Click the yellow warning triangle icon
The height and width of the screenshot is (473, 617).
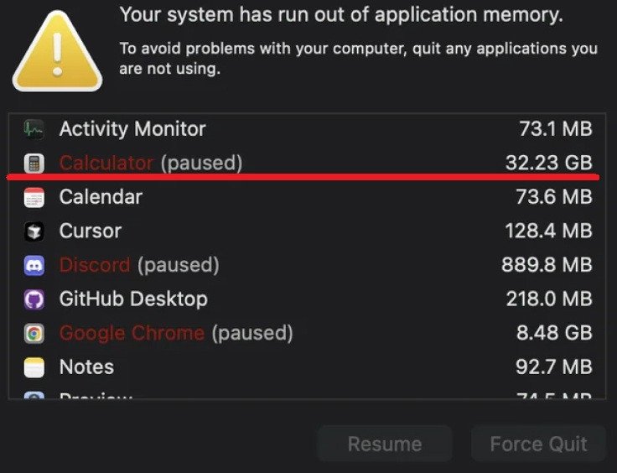[x=57, y=52]
